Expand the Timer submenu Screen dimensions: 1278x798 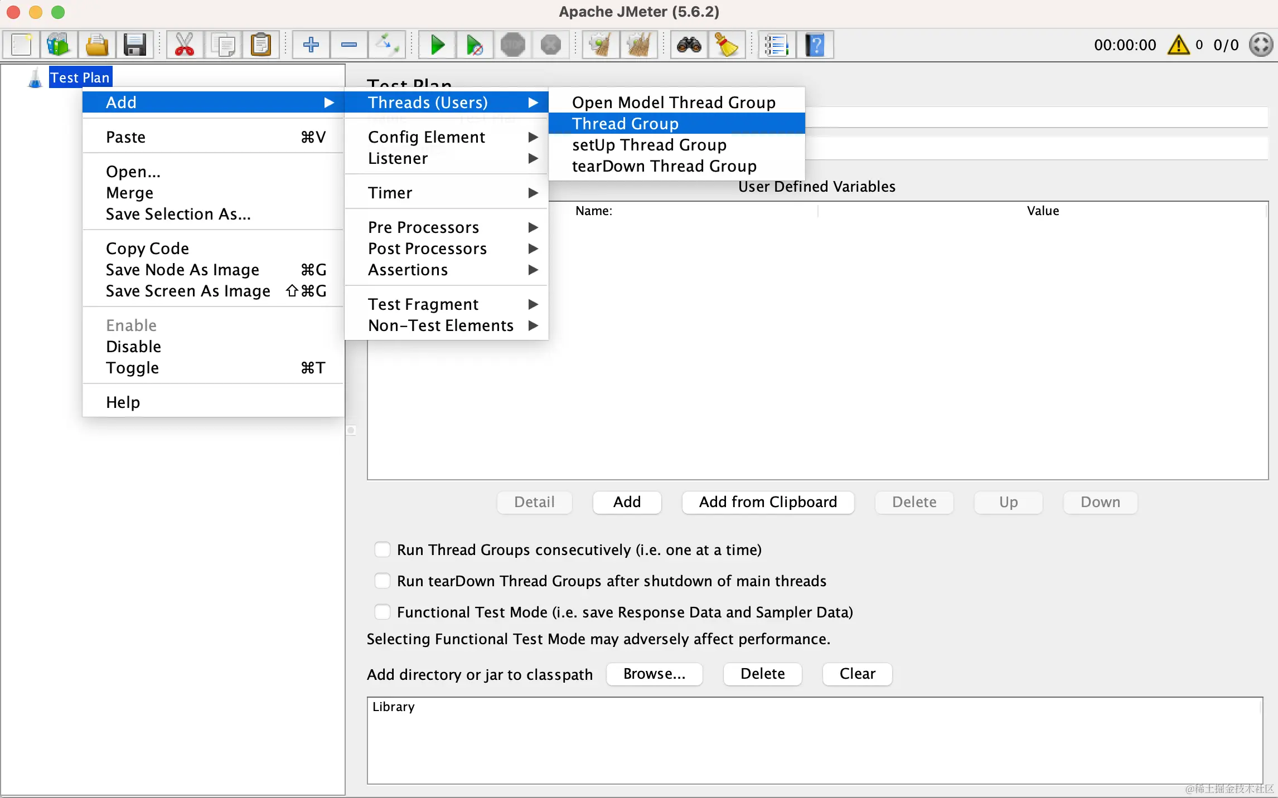coord(447,193)
